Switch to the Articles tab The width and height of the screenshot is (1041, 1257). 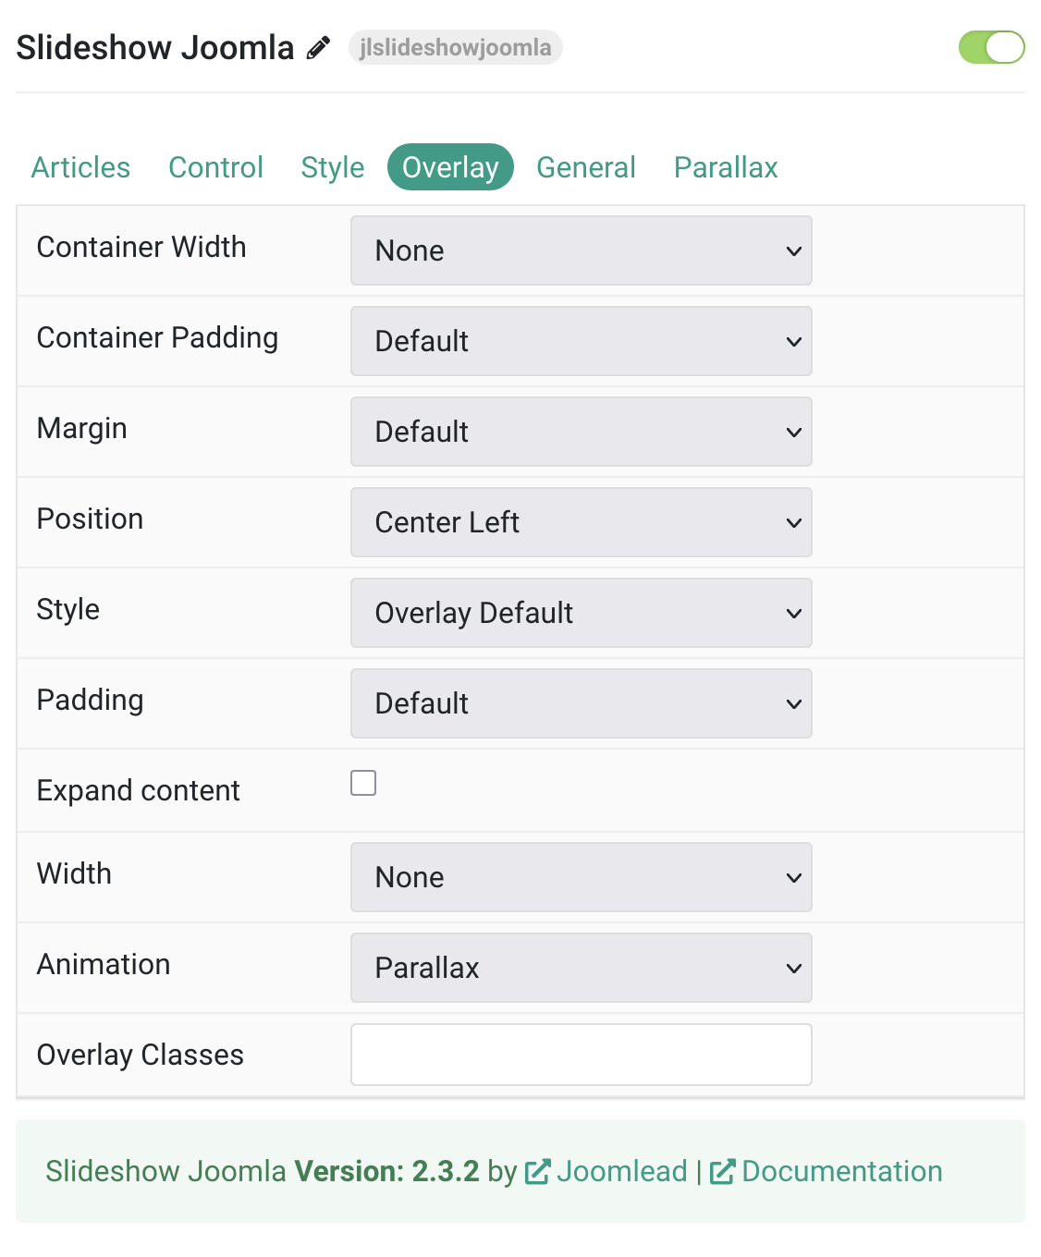click(x=80, y=167)
